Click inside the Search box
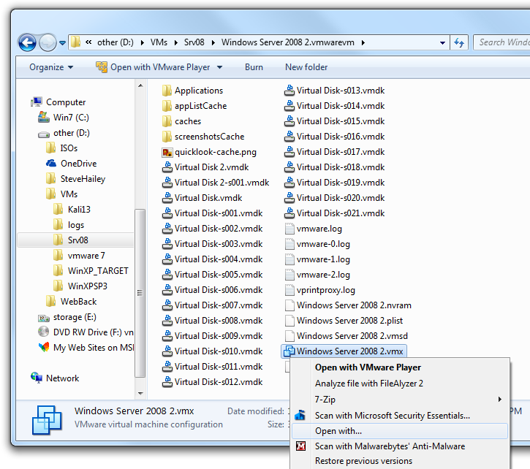 point(501,42)
